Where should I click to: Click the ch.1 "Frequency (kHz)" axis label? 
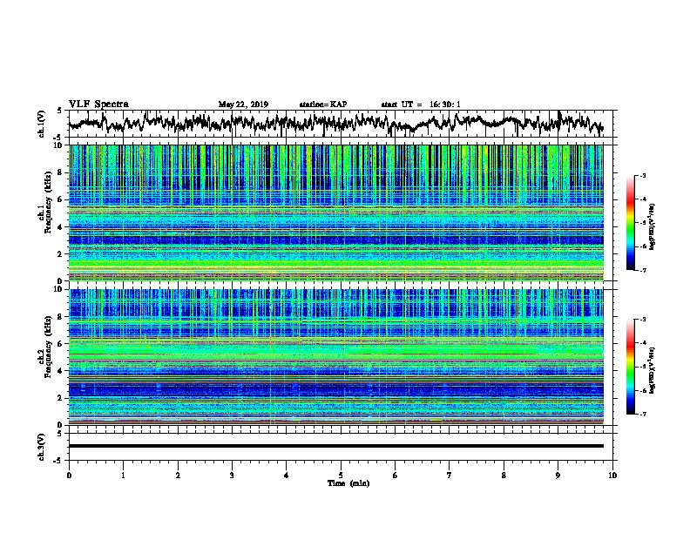[48, 202]
